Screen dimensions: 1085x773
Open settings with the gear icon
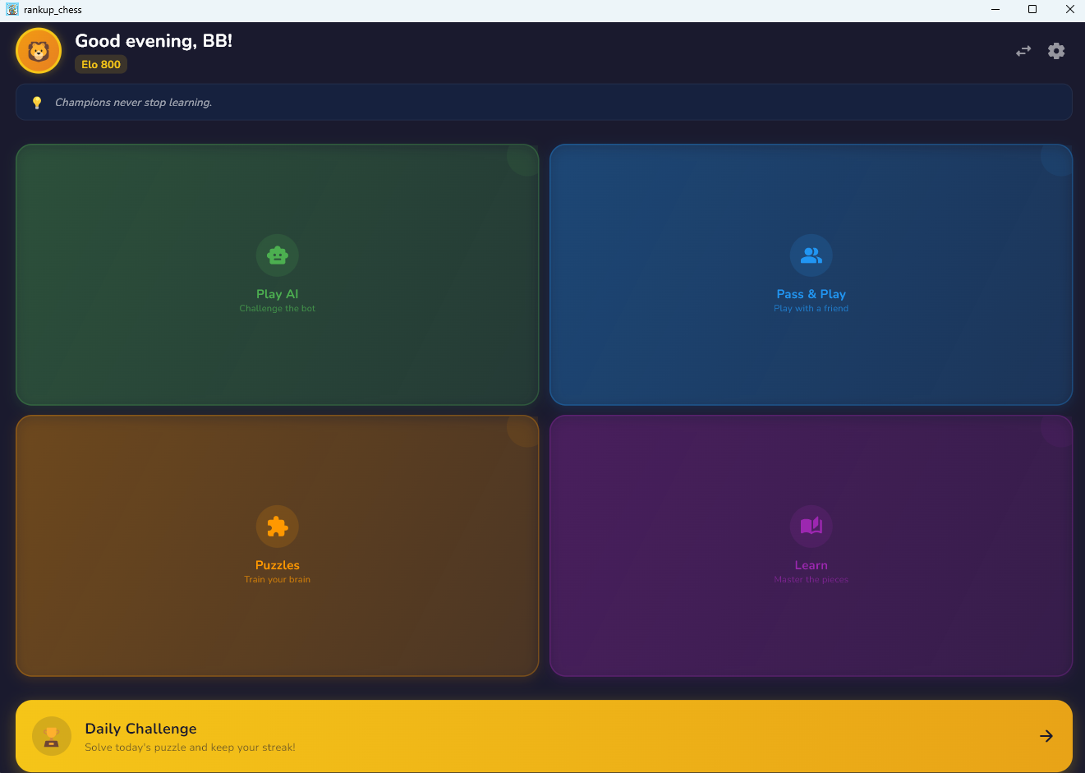1056,51
